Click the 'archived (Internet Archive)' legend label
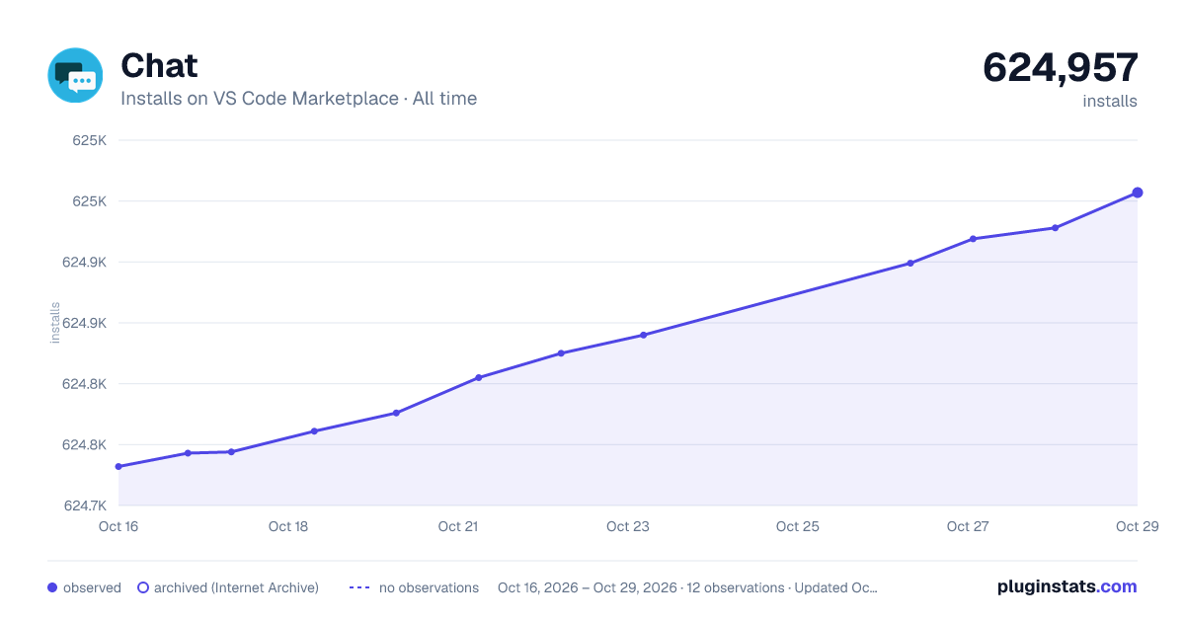1185x622 pixels. point(236,587)
